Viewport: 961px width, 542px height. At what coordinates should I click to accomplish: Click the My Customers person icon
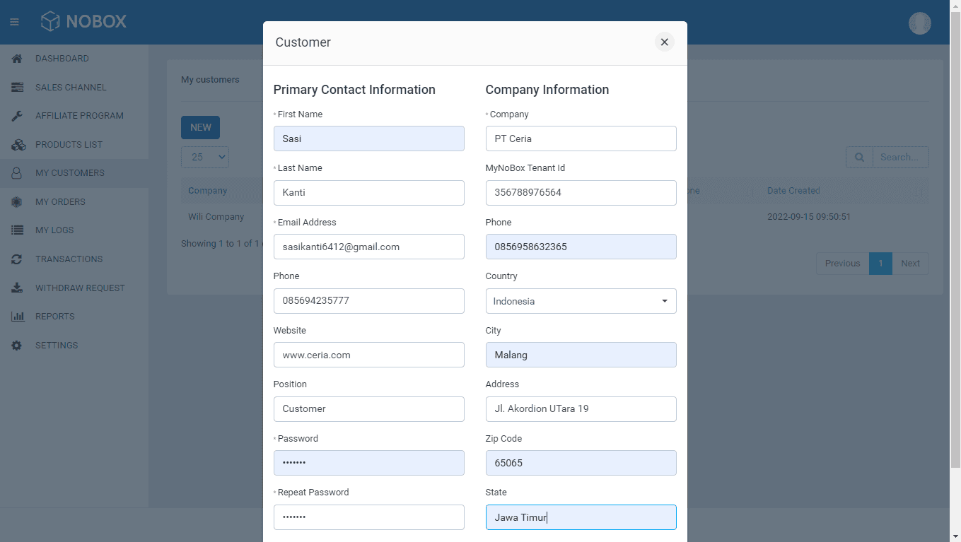click(16, 172)
